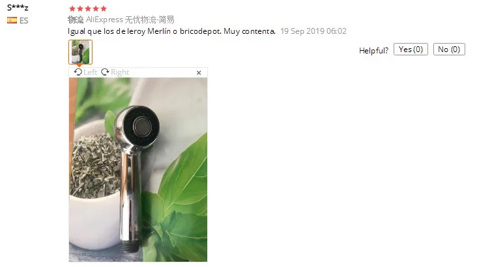The image size is (477, 267).
Task: Click the review text about Leroy Merlín
Action: (x=171, y=31)
